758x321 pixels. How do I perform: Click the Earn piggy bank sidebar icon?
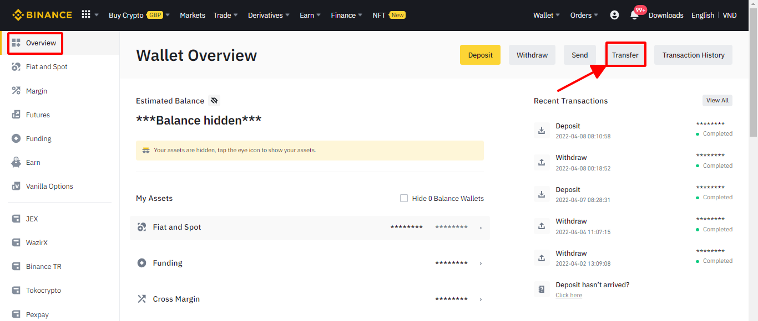tap(16, 162)
